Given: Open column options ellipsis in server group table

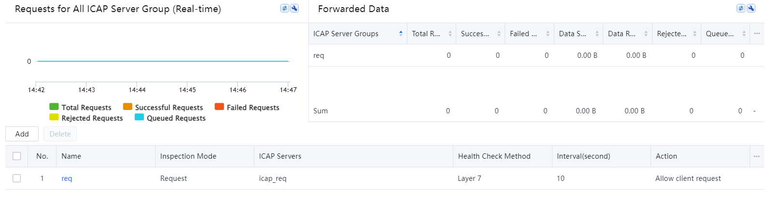Looking at the screenshot, I should point(756,156).
